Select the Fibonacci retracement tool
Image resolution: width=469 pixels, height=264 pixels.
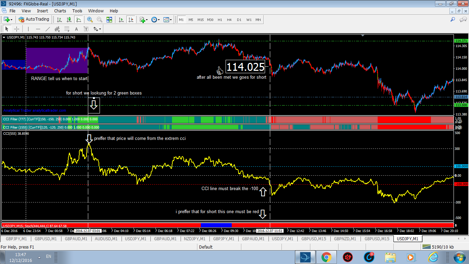(x=67, y=29)
